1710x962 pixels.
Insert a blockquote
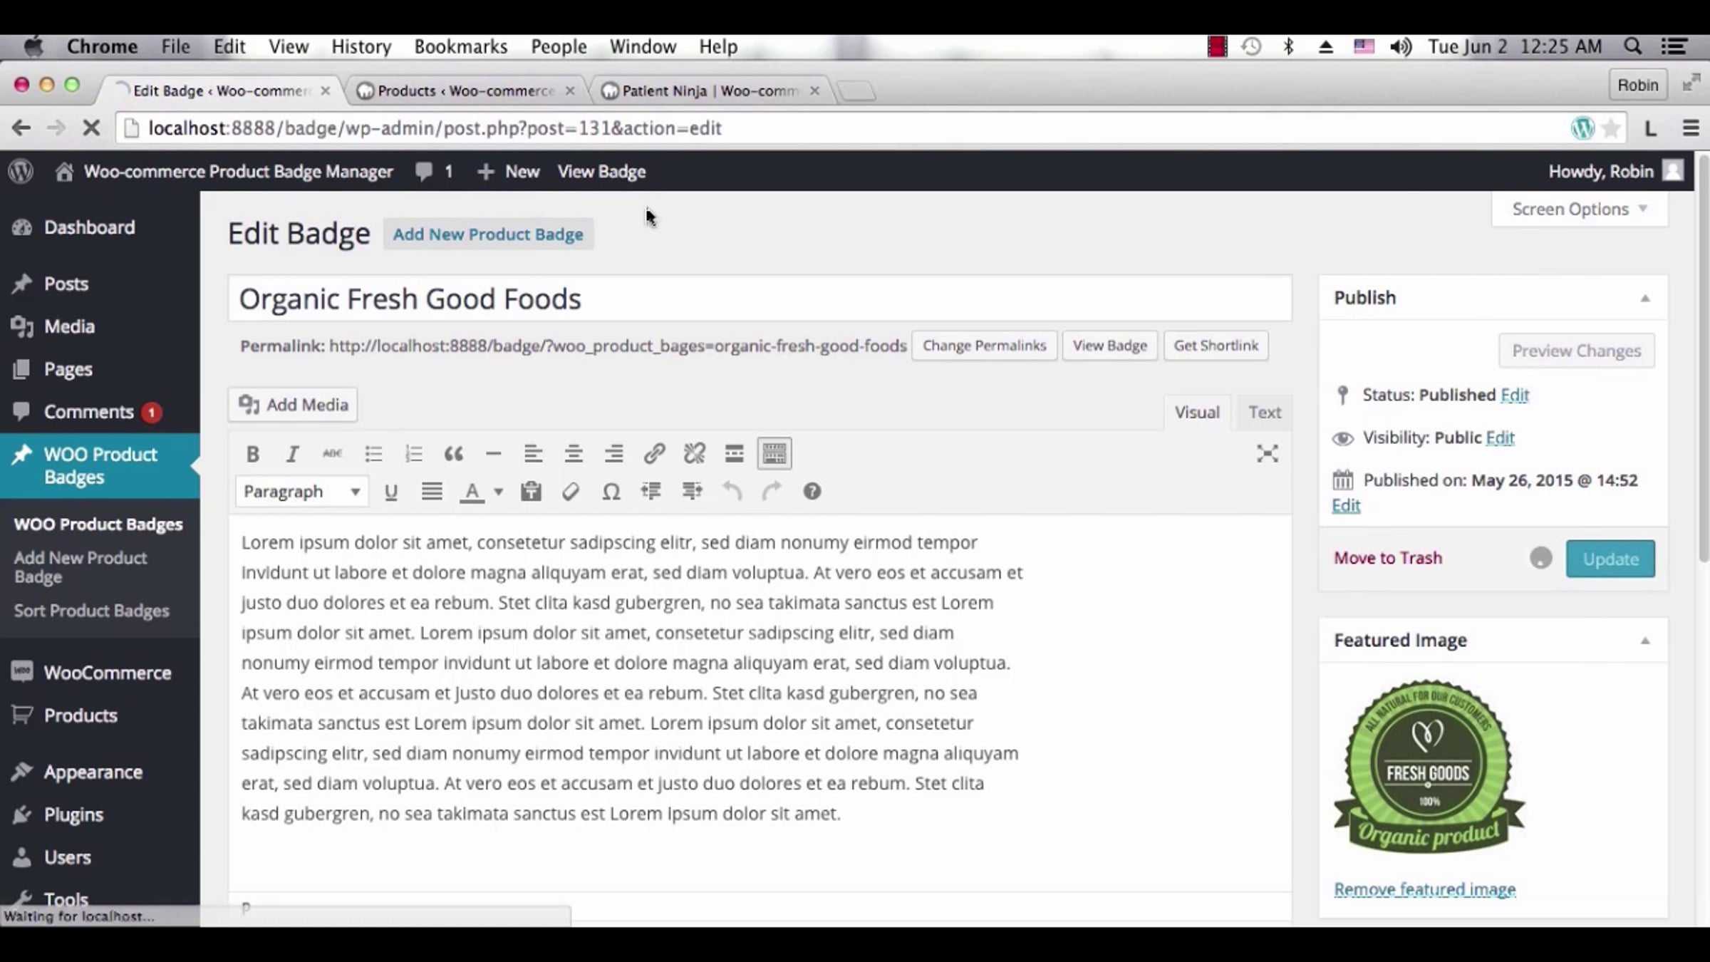tap(453, 454)
